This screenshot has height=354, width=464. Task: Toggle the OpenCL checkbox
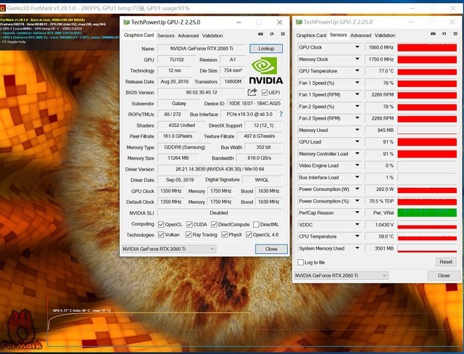pos(161,224)
